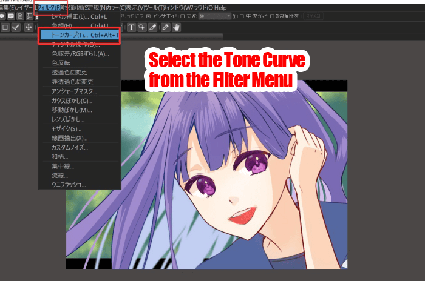Toggle the 丸め checkbox
Screen dimensions: 425x281
183,16
